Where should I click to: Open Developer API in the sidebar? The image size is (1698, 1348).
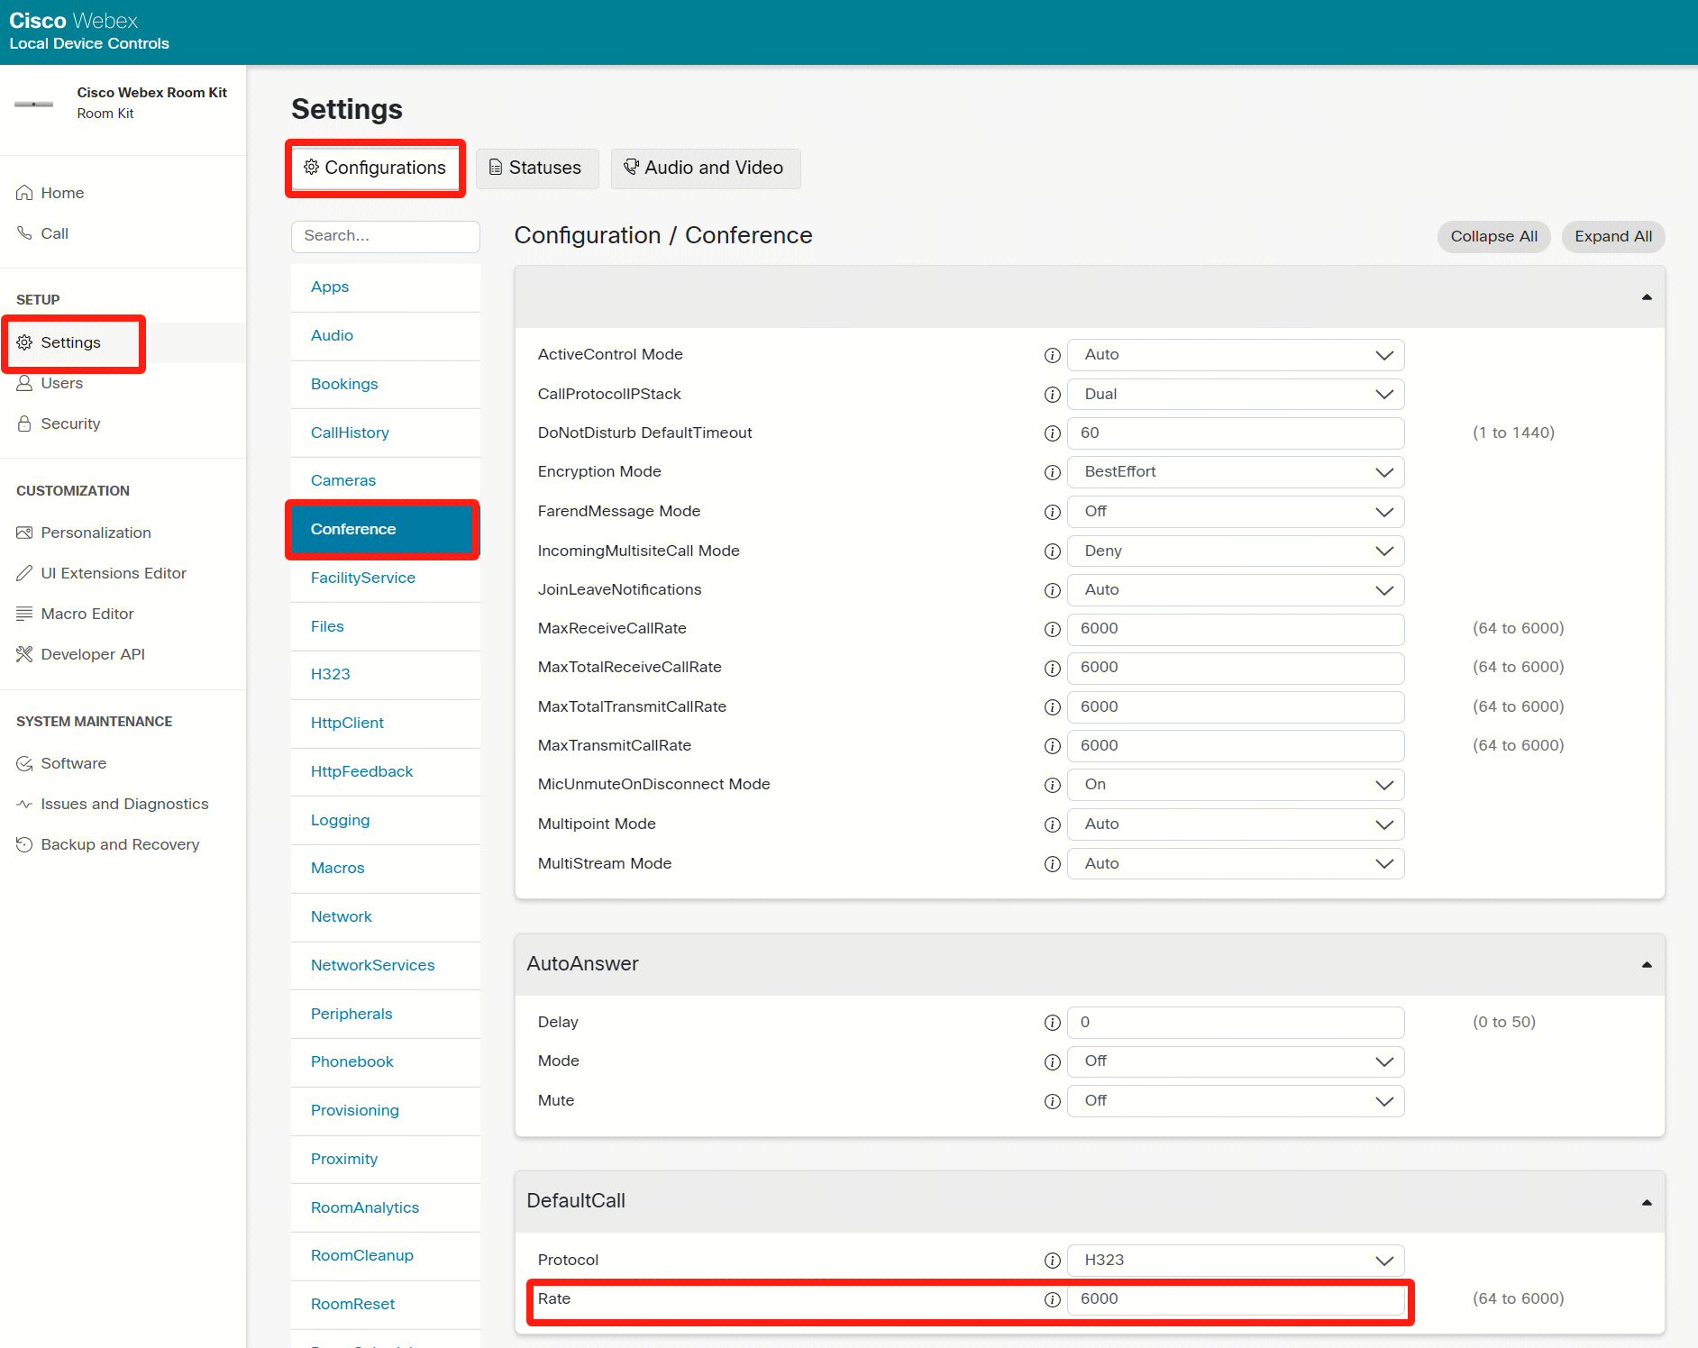[92, 654]
